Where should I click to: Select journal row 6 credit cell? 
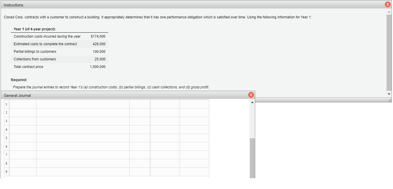(x=194, y=146)
